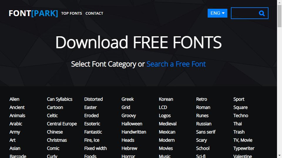Select the Easter font category
282x158 pixels.
pyautogui.click(x=90, y=107)
